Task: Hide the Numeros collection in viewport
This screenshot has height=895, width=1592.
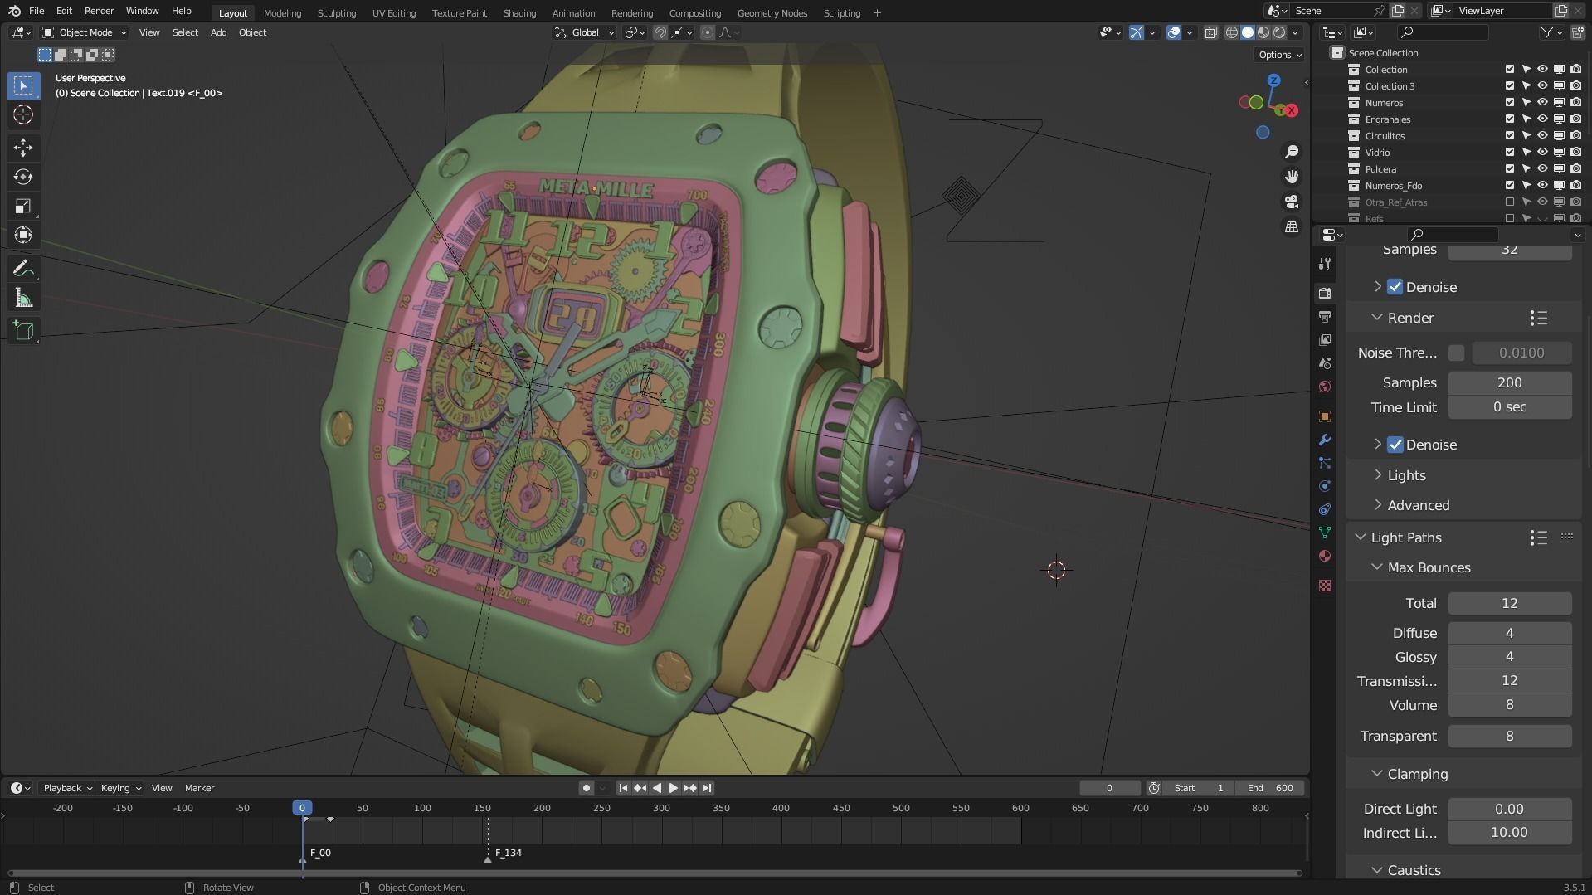Action: [x=1542, y=103]
